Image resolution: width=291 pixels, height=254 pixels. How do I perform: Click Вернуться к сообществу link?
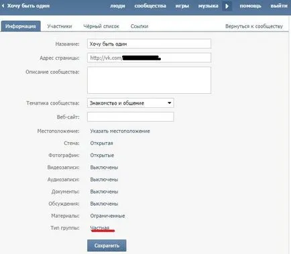(x=254, y=26)
